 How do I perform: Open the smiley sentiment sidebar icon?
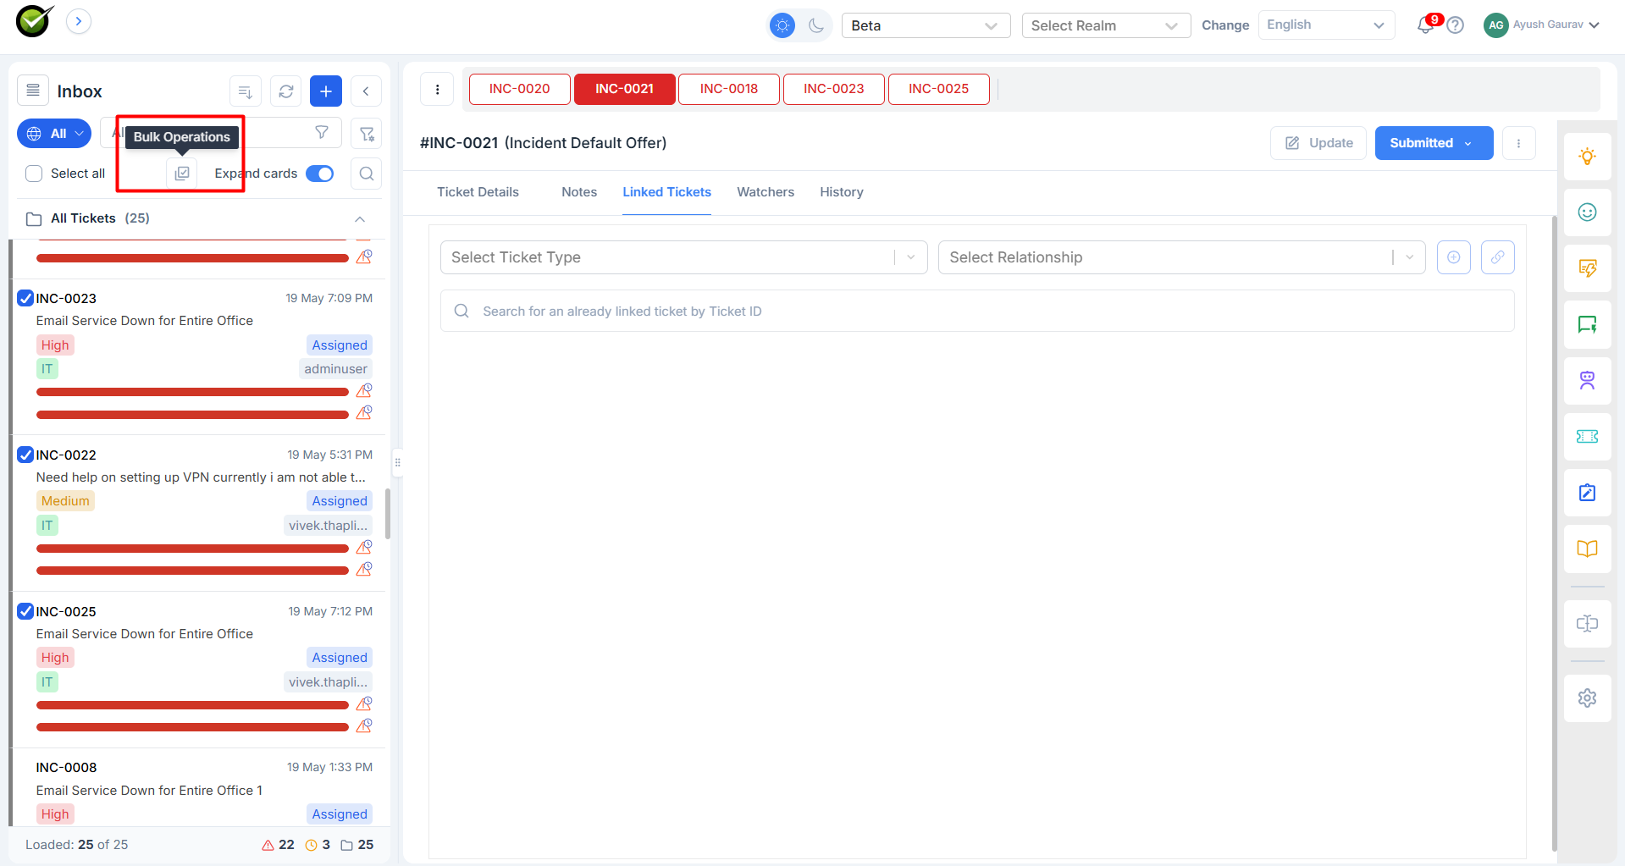pos(1587,212)
